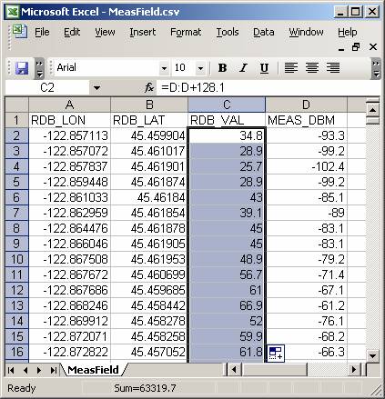Go to first sheet tab navigation arrow
The image size is (385, 399).
pyautogui.click(x=11, y=370)
